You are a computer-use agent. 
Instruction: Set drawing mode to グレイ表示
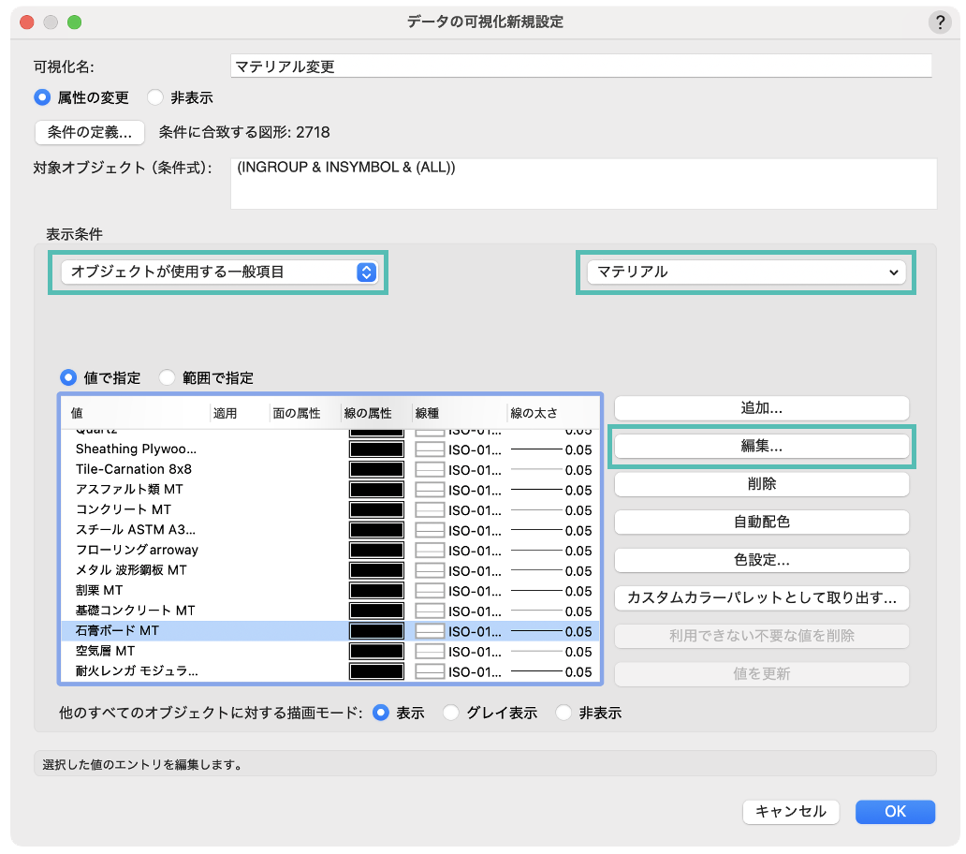[452, 714]
